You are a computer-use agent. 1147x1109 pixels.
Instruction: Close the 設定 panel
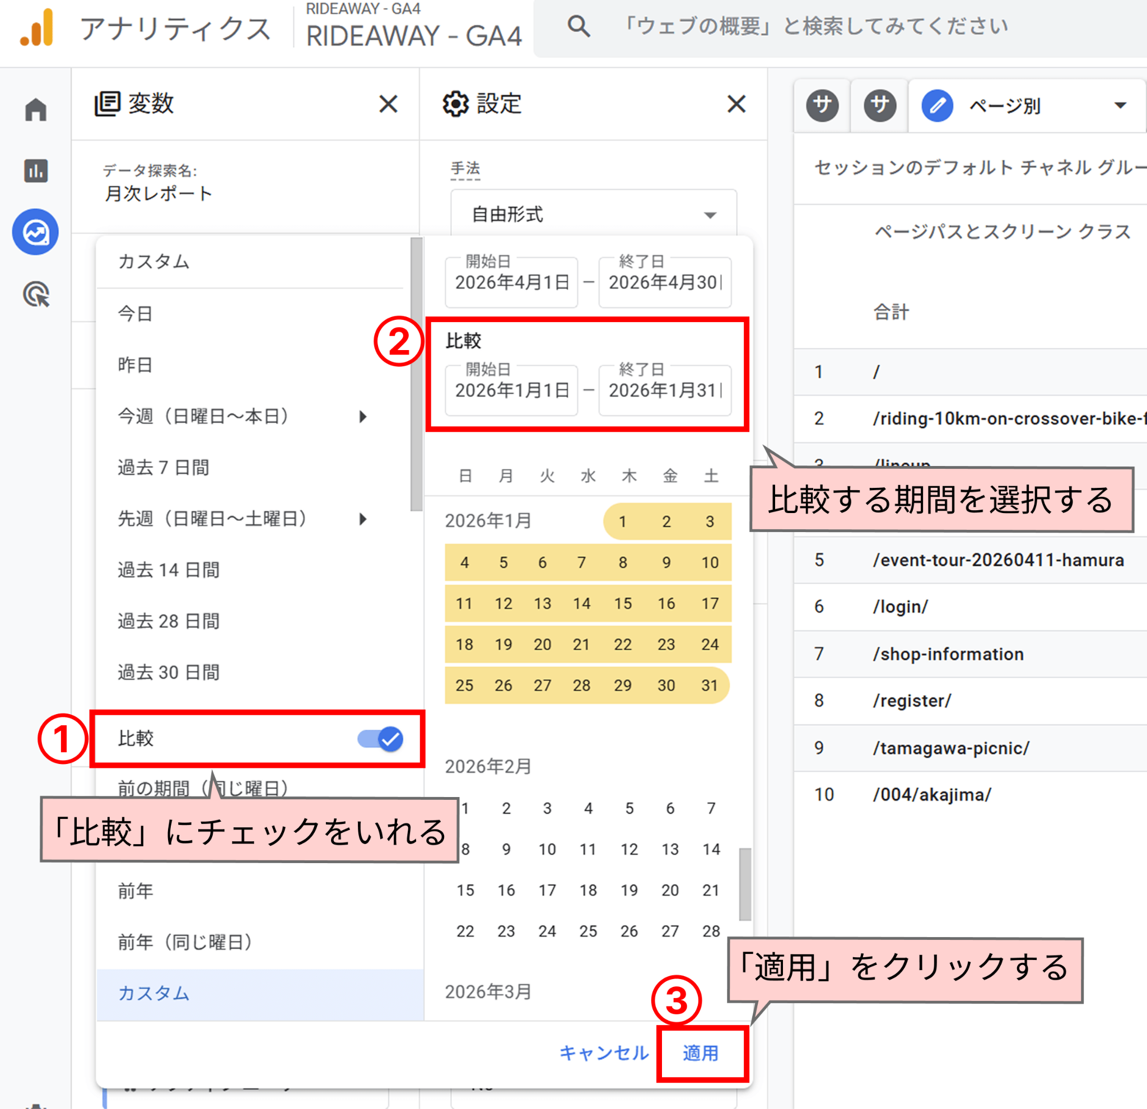point(736,104)
